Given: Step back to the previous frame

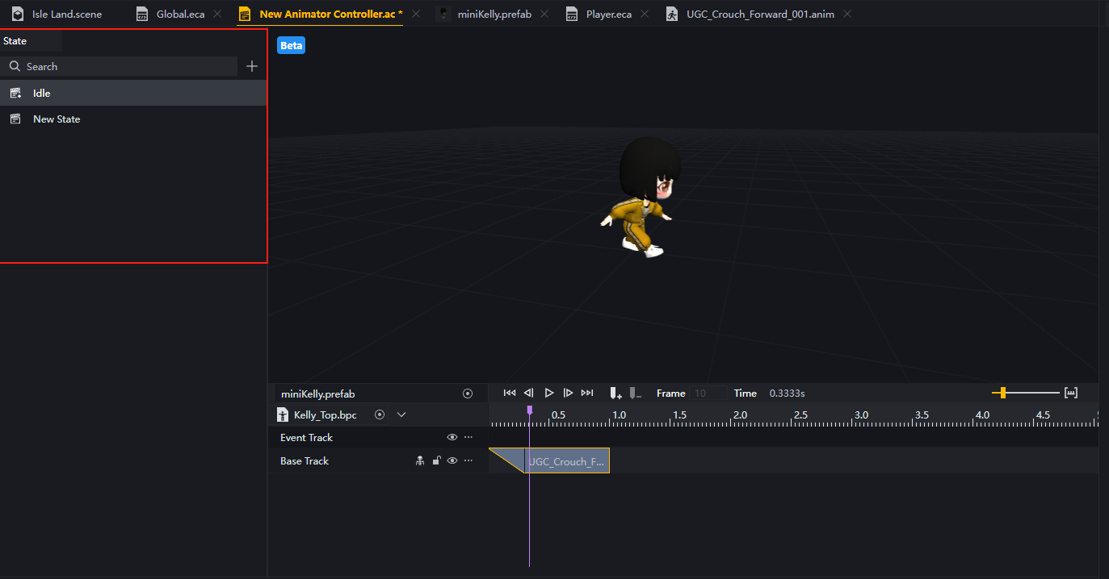Looking at the screenshot, I should (x=529, y=393).
